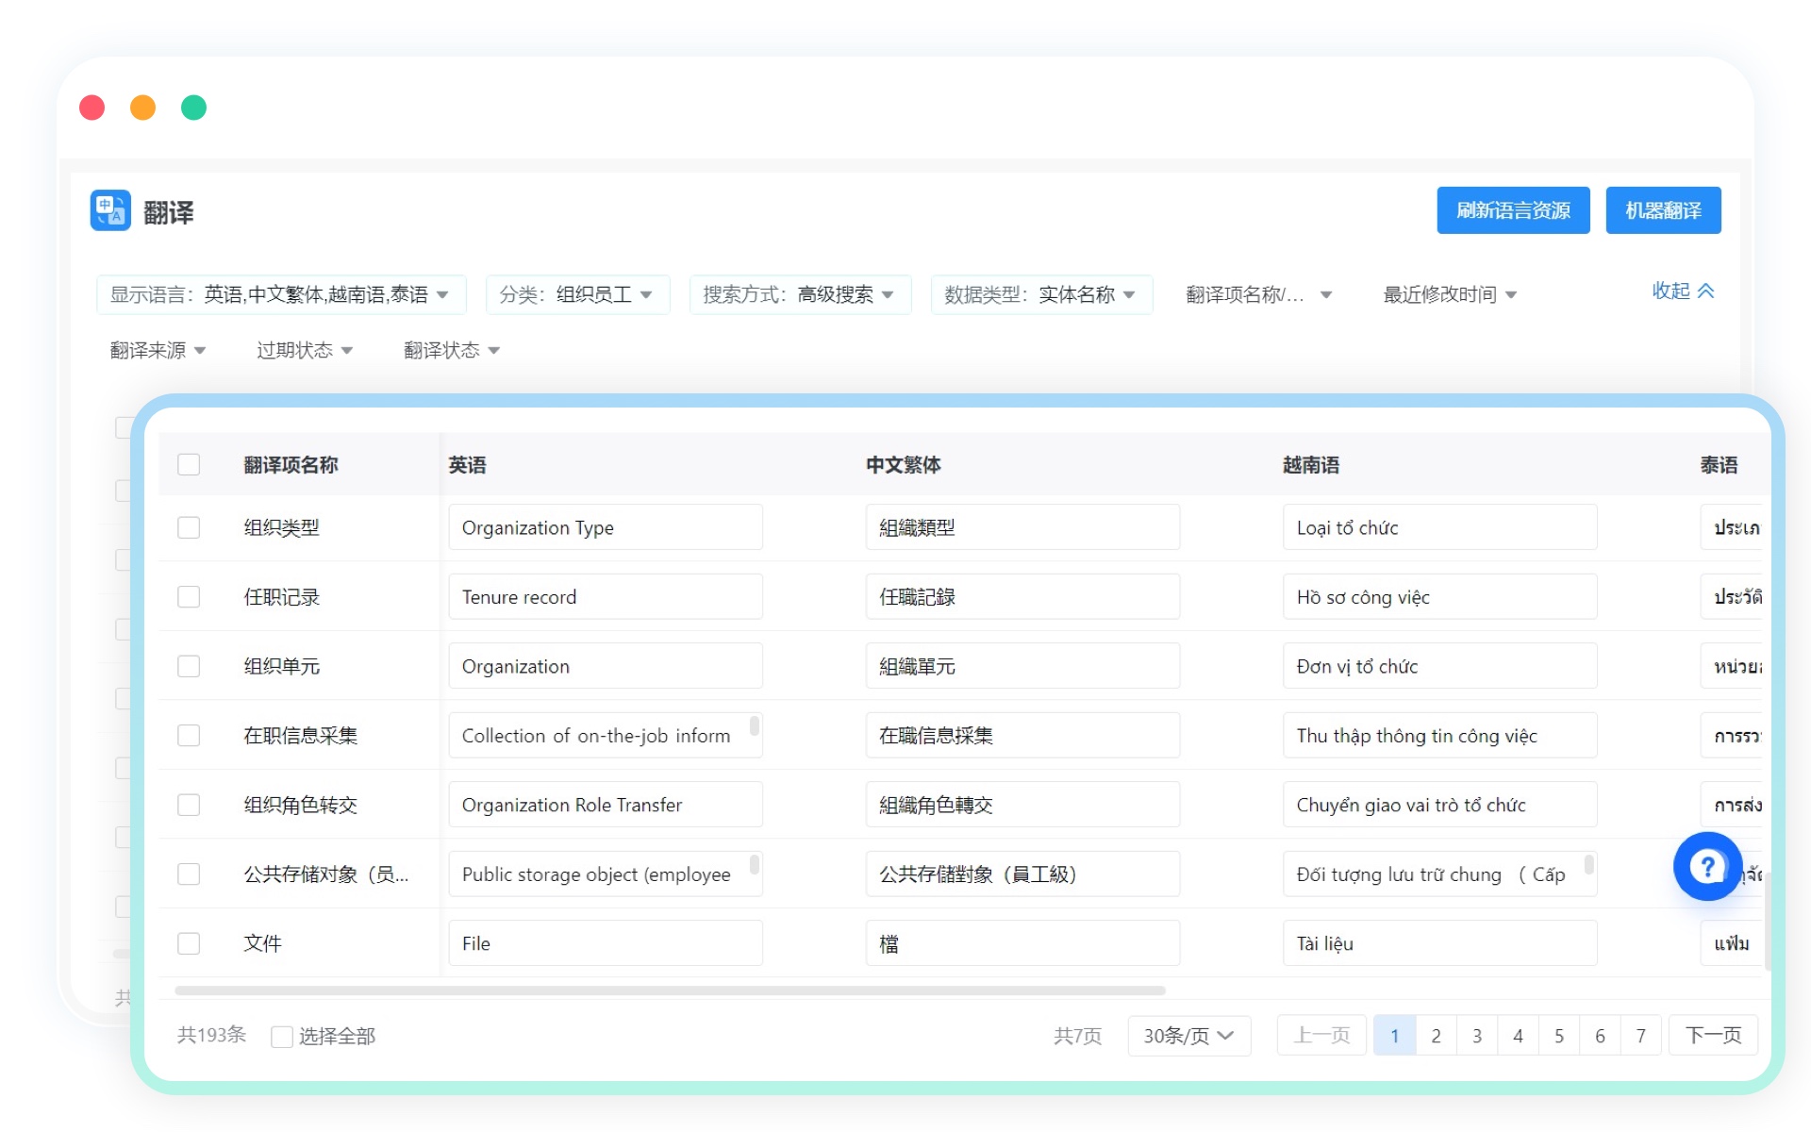Image resolution: width=1811 pixels, height=1132 pixels.
Task: Select the 文件 row checkbox
Action: [x=189, y=943]
